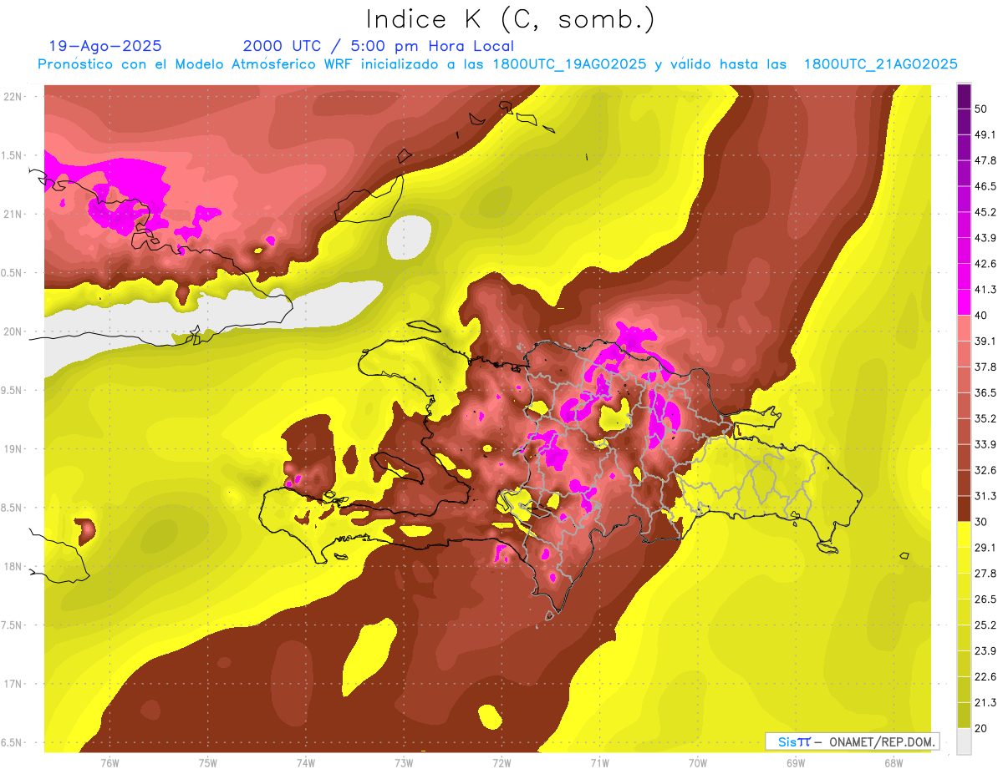Click the '25.2' value on color scale
This screenshot has width=1003, height=774.
(985, 625)
